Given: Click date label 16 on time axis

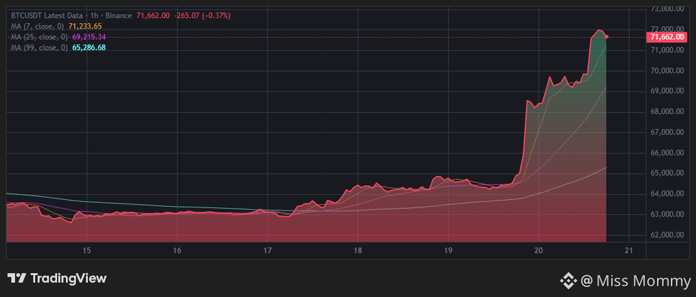Looking at the screenshot, I should click(176, 251).
